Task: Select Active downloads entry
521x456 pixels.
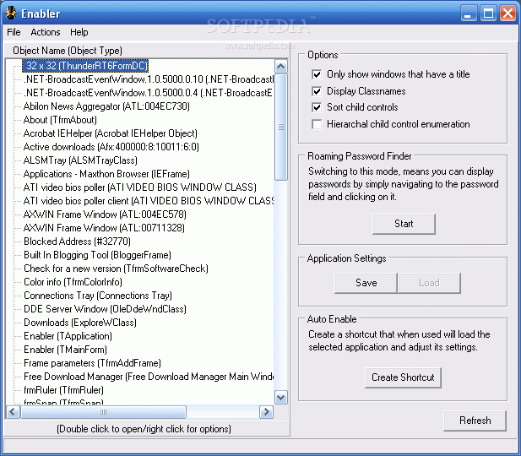Action: tap(111, 147)
